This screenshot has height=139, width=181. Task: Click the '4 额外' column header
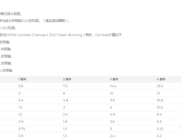(x=161, y=79)
